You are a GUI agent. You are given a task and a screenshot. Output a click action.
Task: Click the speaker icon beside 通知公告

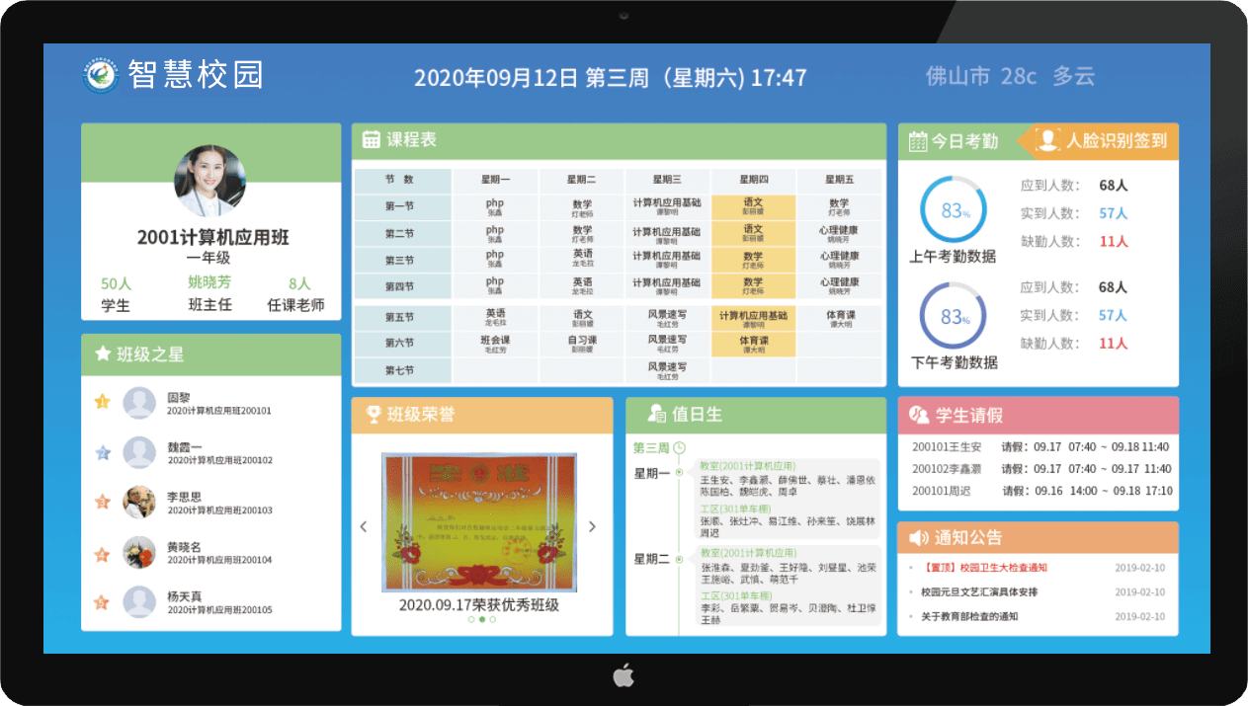pos(917,538)
